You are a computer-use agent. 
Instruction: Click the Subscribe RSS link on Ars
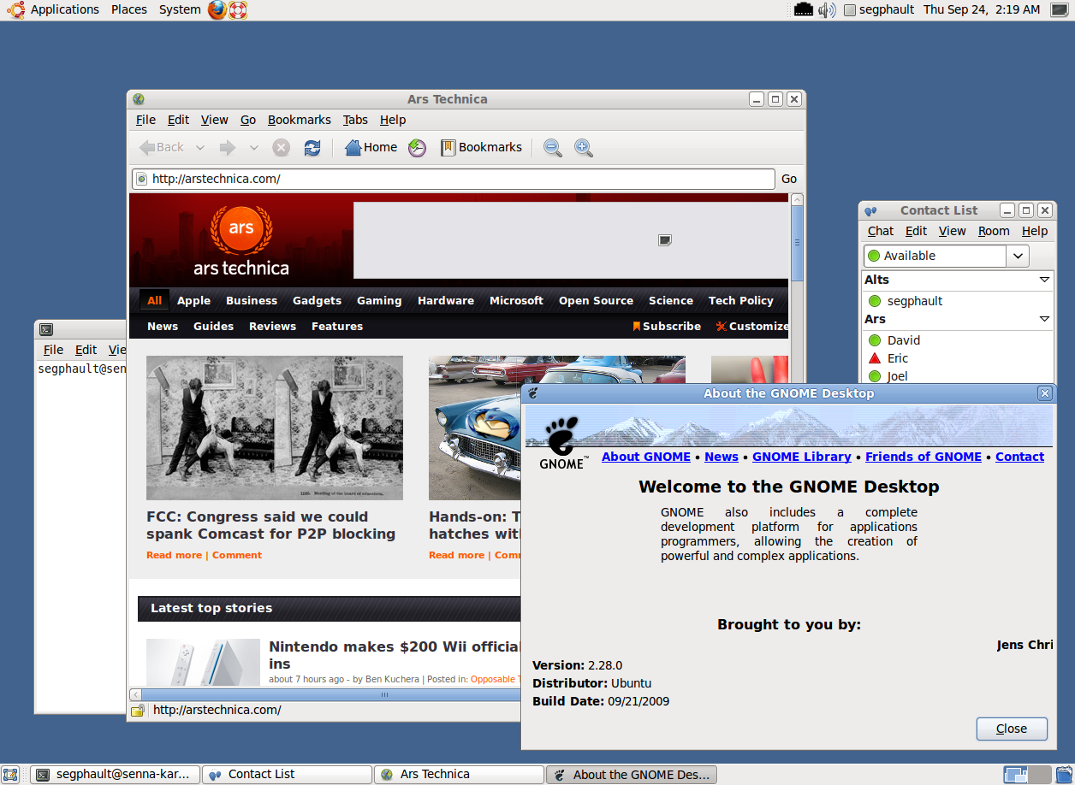[x=667, y=326]
